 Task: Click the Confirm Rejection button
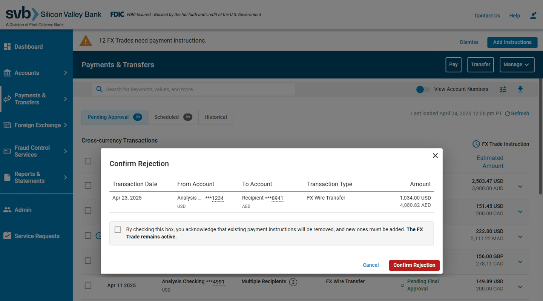click(x=414, y=265)
